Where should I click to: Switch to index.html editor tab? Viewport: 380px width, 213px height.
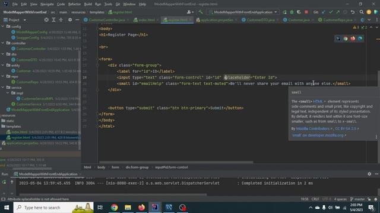(x=147, y=20)
